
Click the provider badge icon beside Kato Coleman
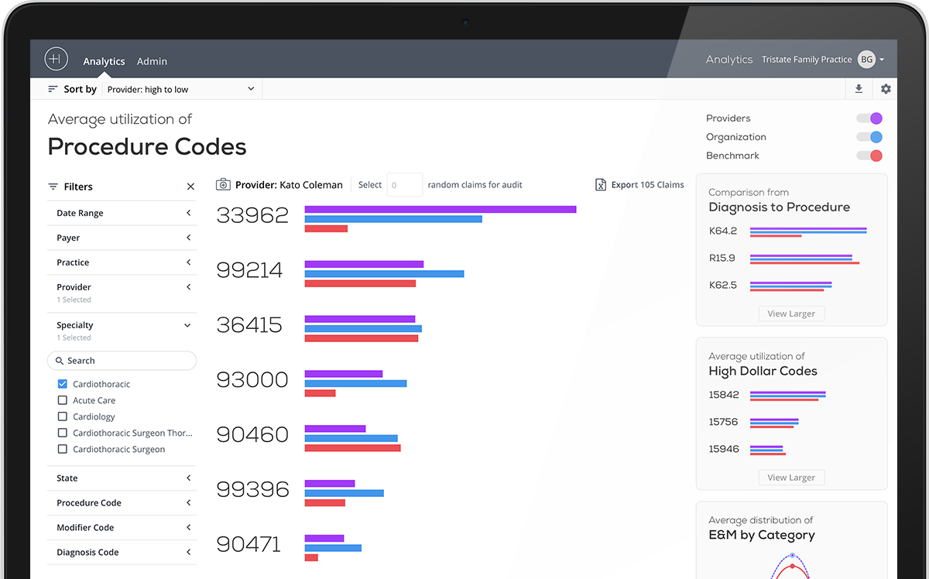point(223,185)
